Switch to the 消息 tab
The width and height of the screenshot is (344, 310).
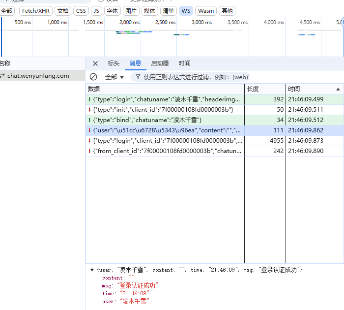tap(135, 63)
